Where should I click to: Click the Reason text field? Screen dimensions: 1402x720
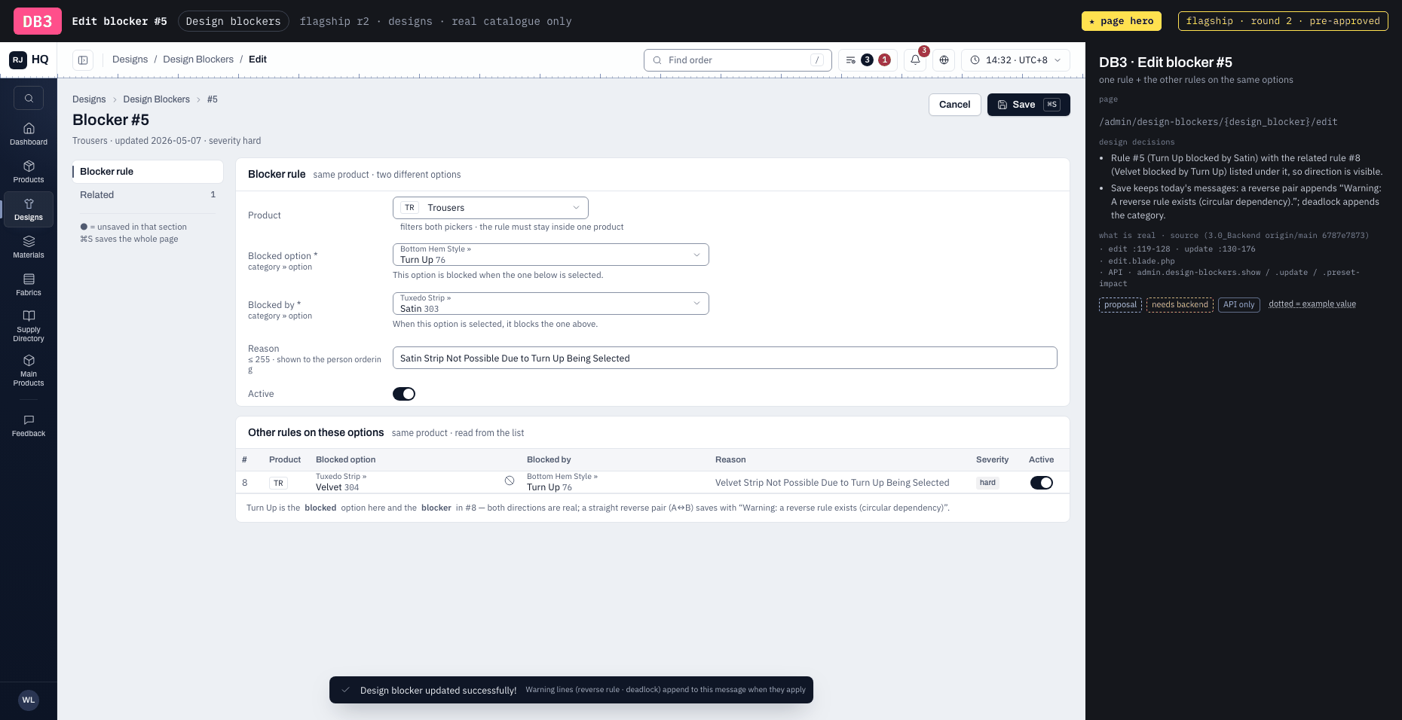click(725, 358)
